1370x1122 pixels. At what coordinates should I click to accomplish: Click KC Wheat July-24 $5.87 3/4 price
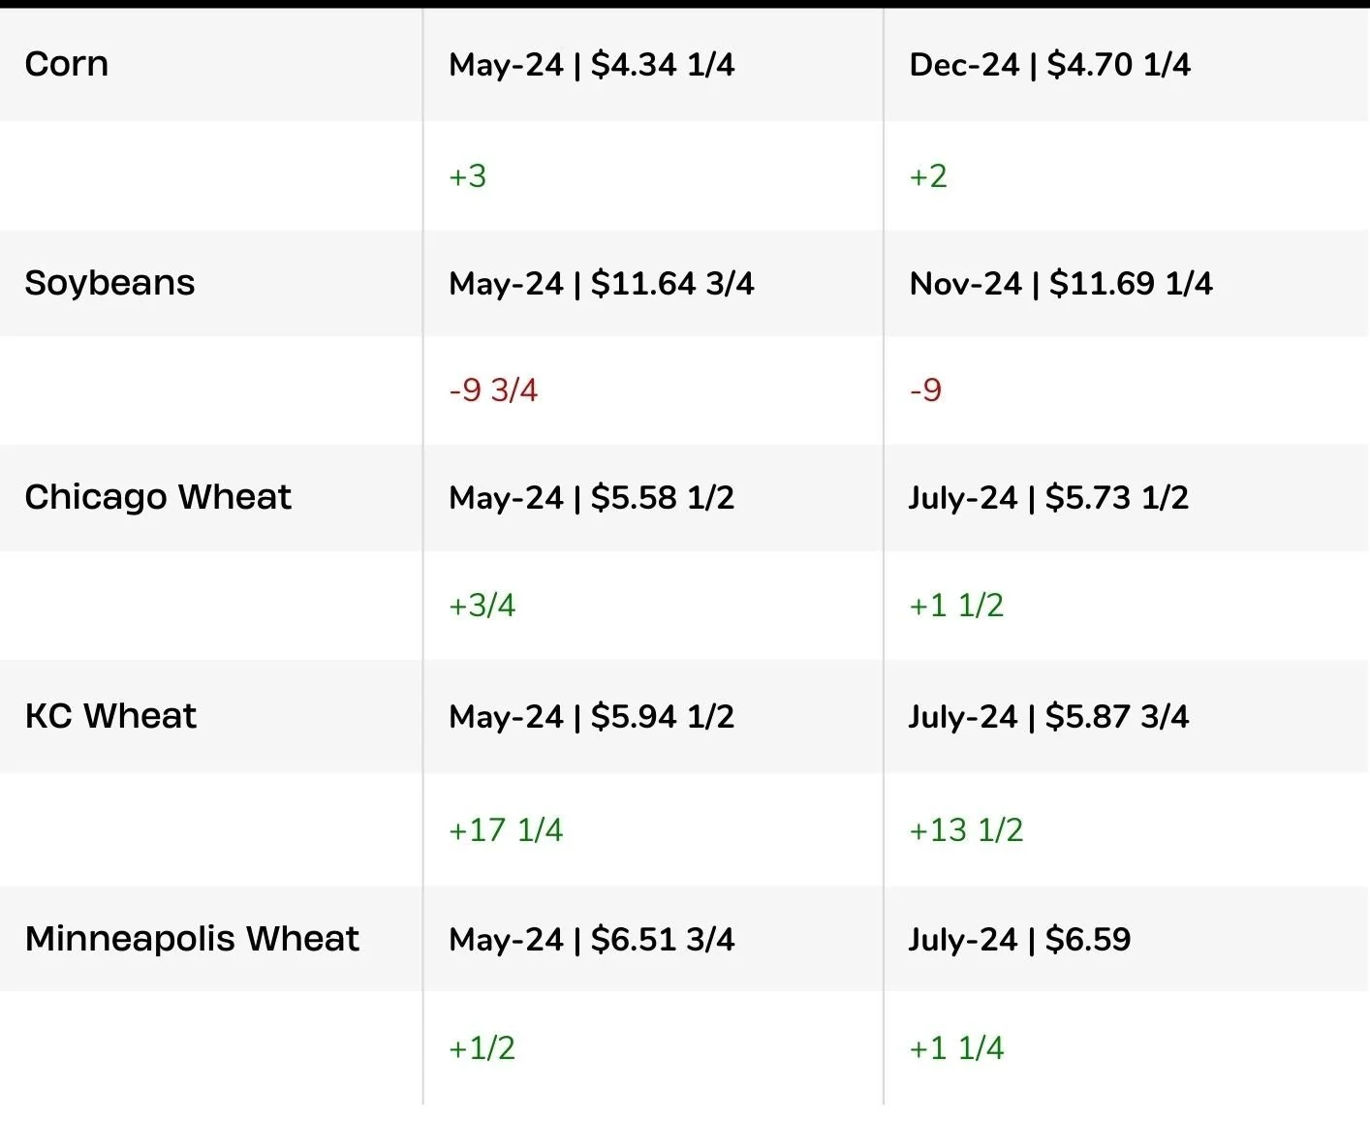pos(1048,717)
